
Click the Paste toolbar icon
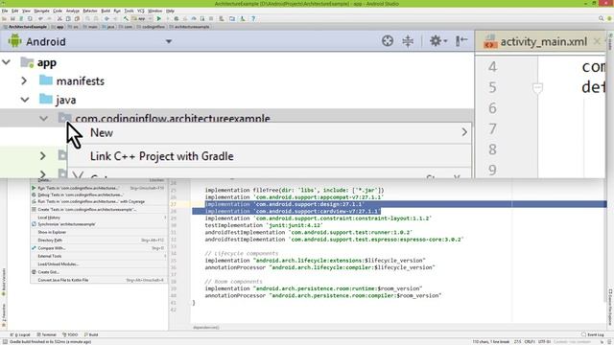(77, 18)
